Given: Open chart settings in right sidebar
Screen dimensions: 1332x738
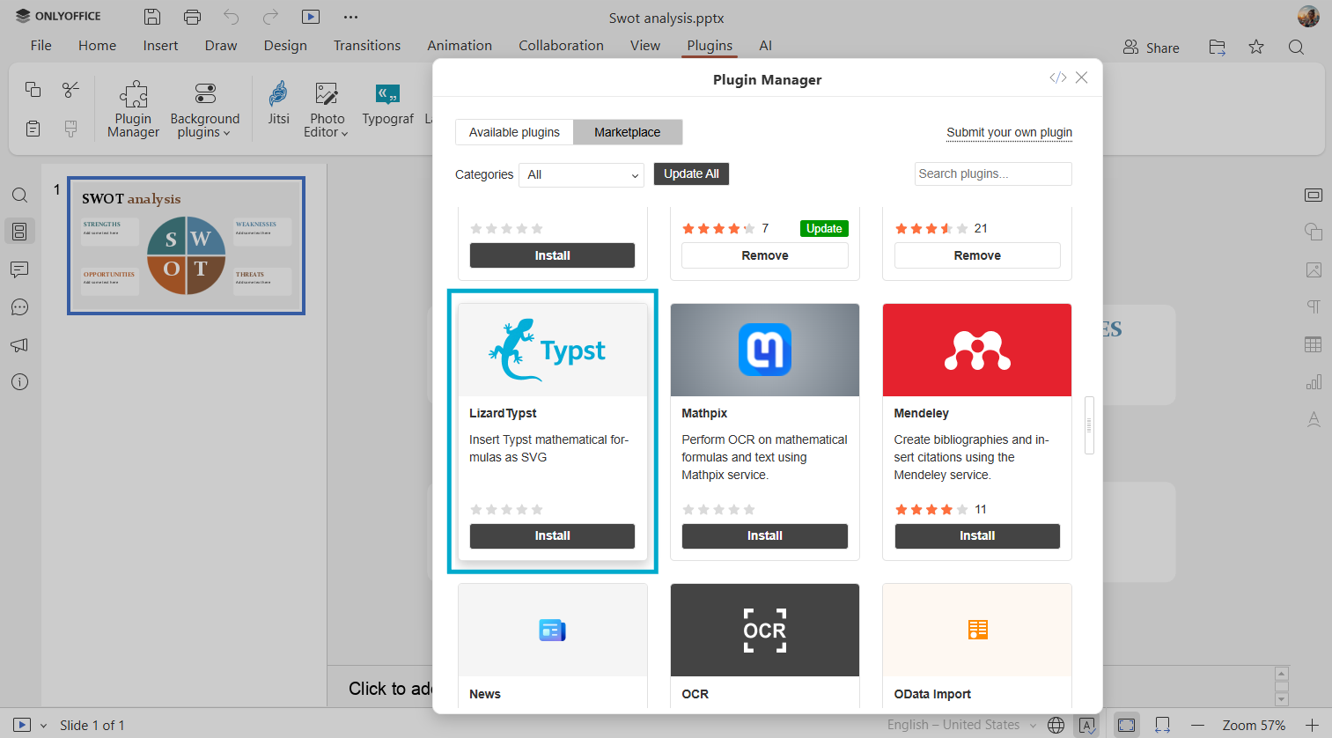Looking at the screenshot, I should coord(1313,381).
